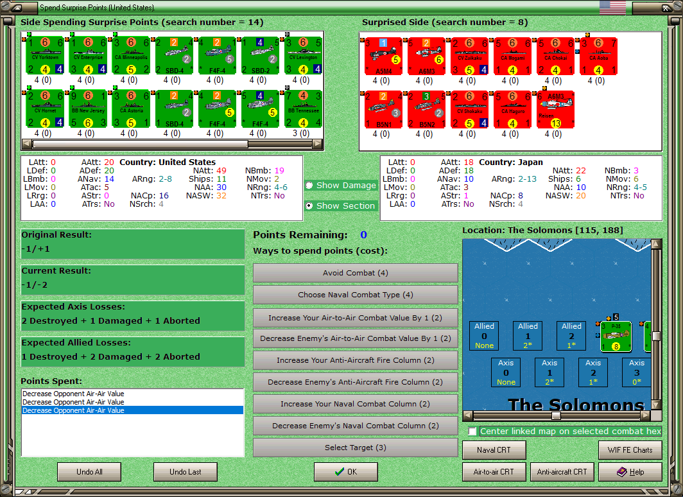
Task: Select the B5N1 aircraft counter
Action: coord(383,110)
